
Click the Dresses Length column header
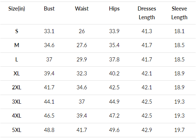tap(147, 13)
